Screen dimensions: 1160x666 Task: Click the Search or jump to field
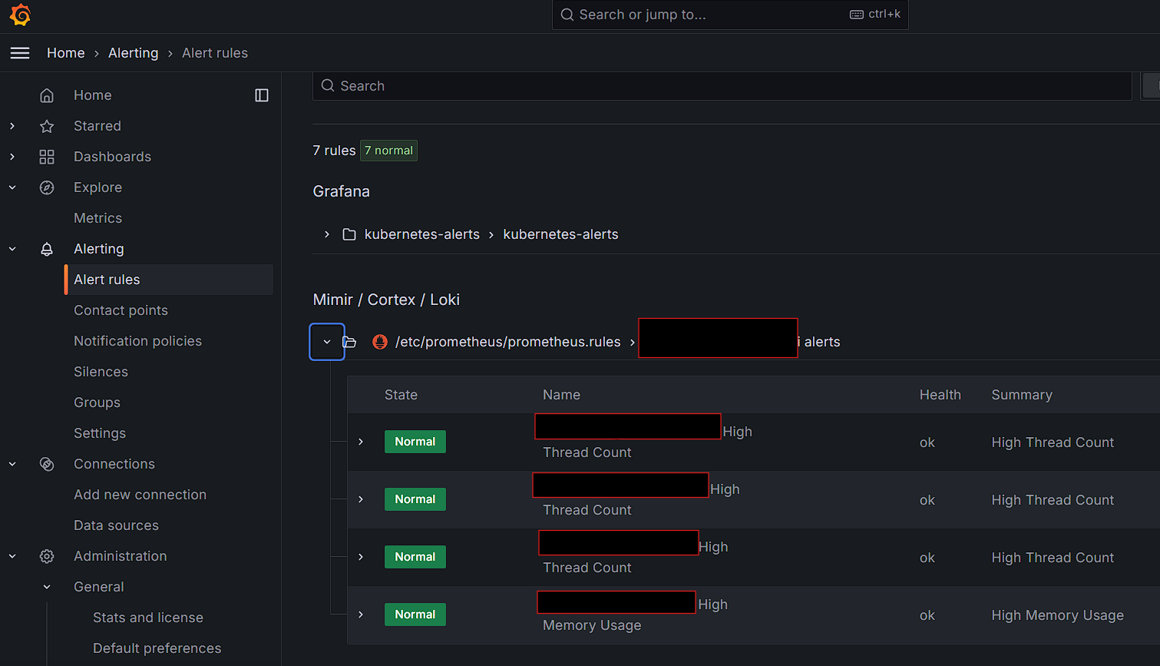click(730, 15)
